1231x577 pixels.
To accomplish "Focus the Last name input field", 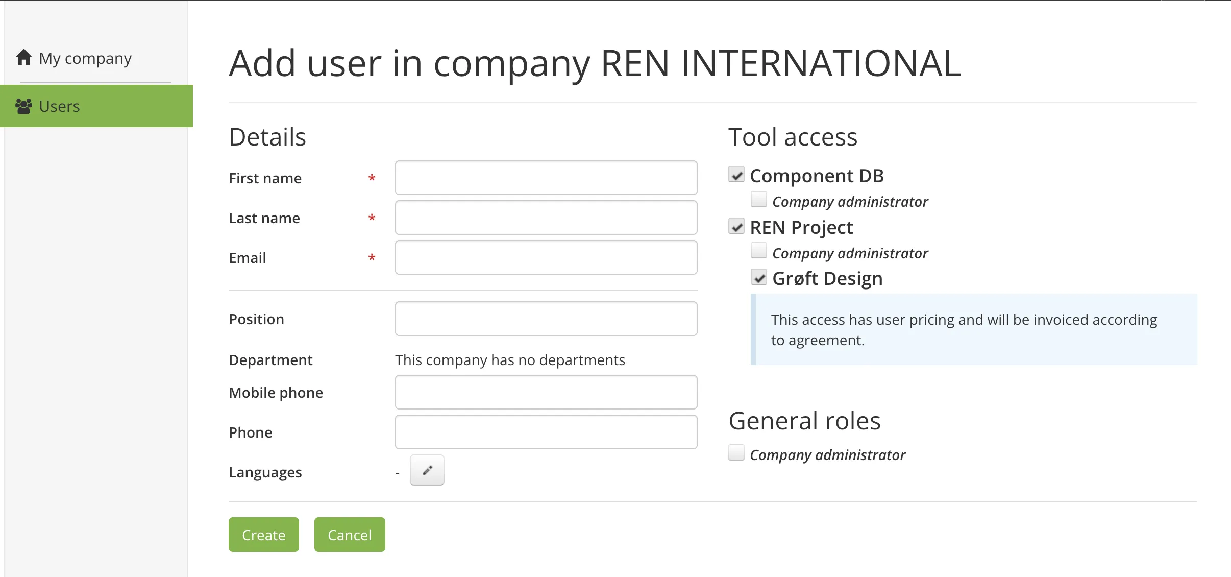I will tap(546, 218).
